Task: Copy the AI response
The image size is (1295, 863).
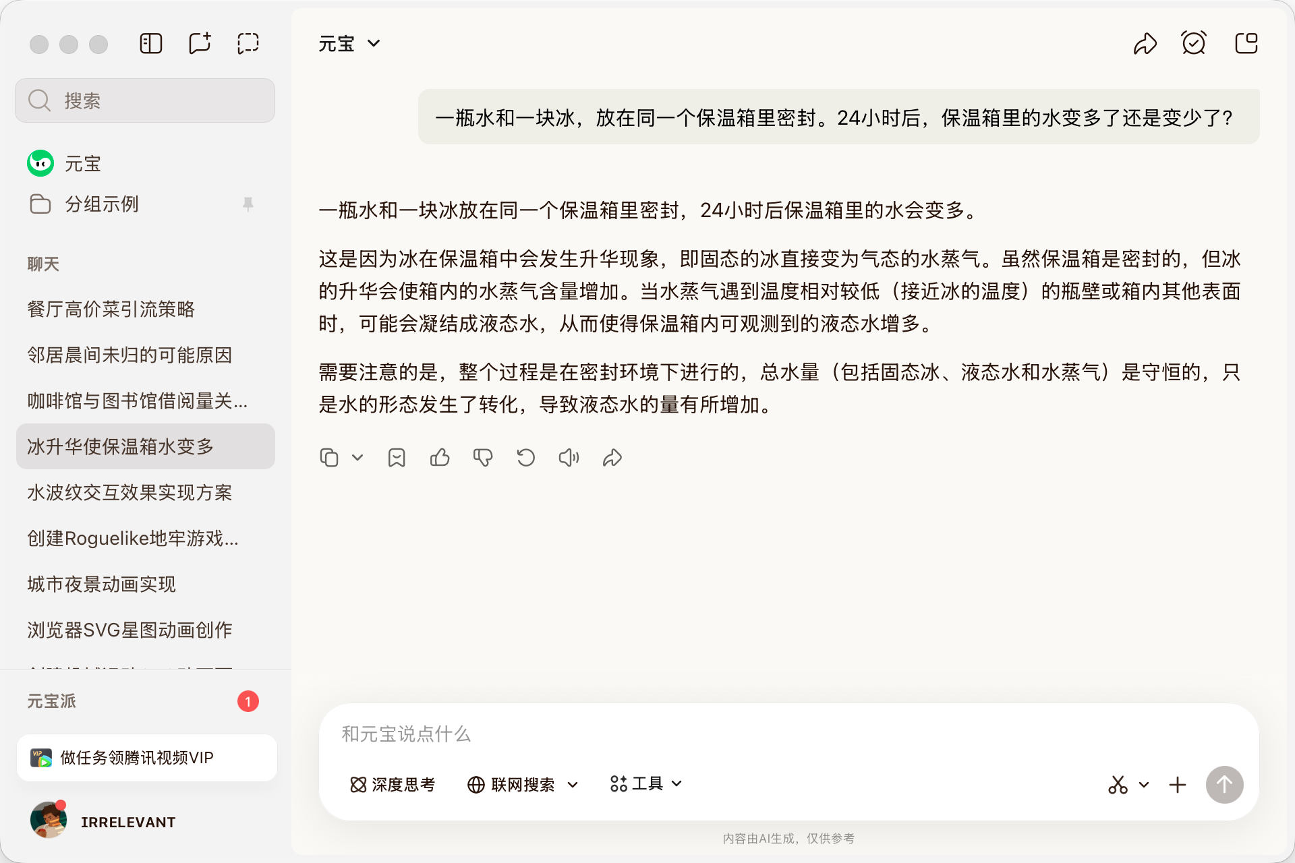Action: (x=330, y=457)
